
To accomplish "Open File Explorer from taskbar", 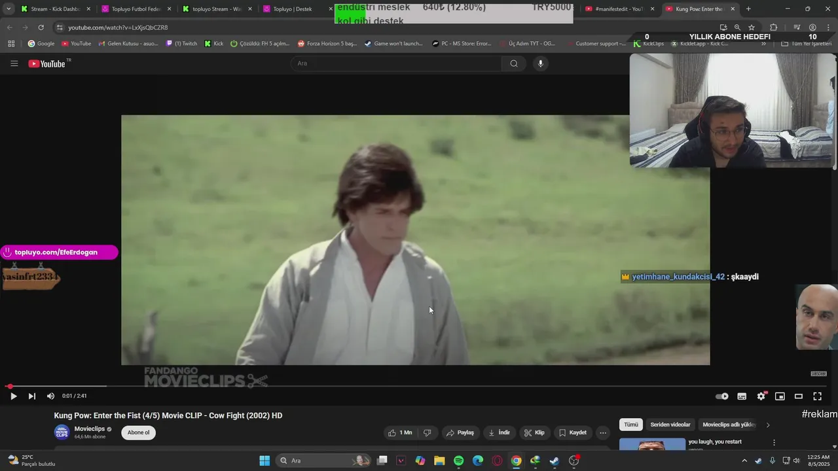I will pos(439,461).
